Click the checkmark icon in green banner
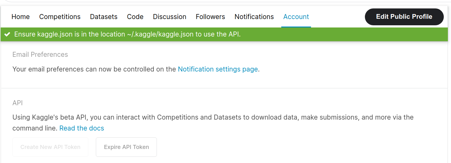The height and width of the screenshot is (163, 451). (x=7, y=34)
